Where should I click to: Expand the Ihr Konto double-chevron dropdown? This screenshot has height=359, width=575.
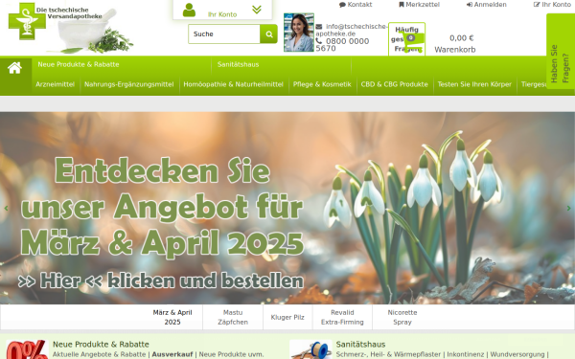(257, 10)
